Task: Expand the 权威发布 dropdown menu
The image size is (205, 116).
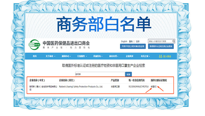Action: pos(98,56)
